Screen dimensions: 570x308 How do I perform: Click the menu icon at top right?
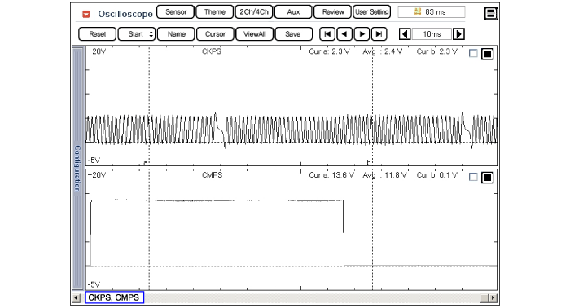coord(490,14)
